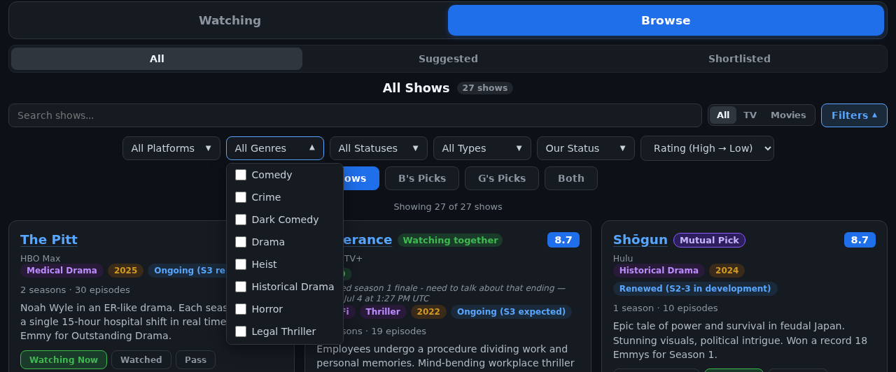The width and height of the screenshot is (896, 372).
Task: Toggle the Historical Drama genre checkbox
Action: (241, 287)
